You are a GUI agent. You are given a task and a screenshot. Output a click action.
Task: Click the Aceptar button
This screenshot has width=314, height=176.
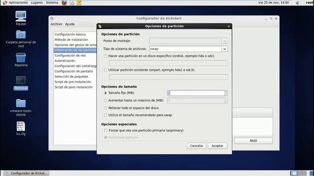[217, 146]
